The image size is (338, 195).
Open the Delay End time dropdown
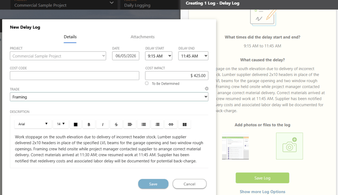tap(193, 56)
